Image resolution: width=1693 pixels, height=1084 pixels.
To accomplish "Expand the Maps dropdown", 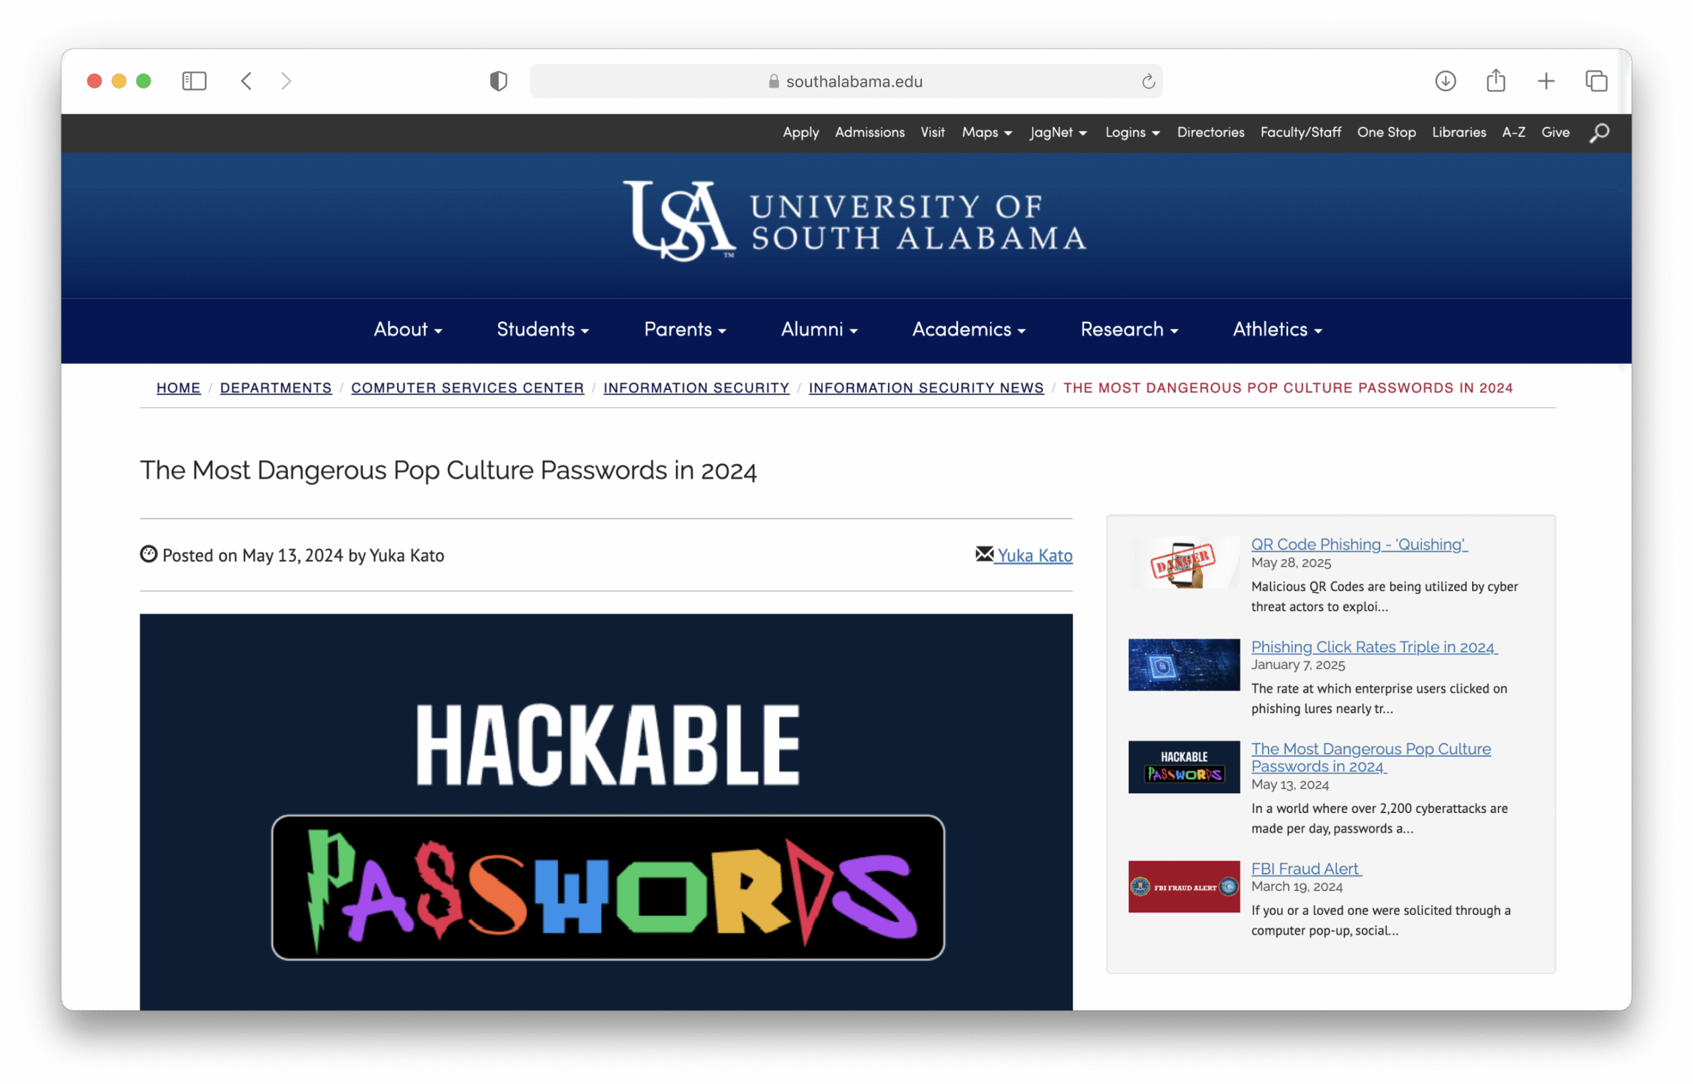I will (987, 132).
